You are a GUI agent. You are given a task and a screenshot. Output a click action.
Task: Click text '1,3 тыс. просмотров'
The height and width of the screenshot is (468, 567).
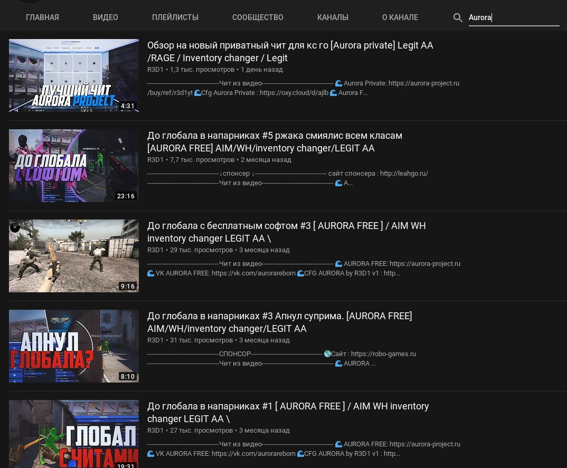(x=202, y=70)
